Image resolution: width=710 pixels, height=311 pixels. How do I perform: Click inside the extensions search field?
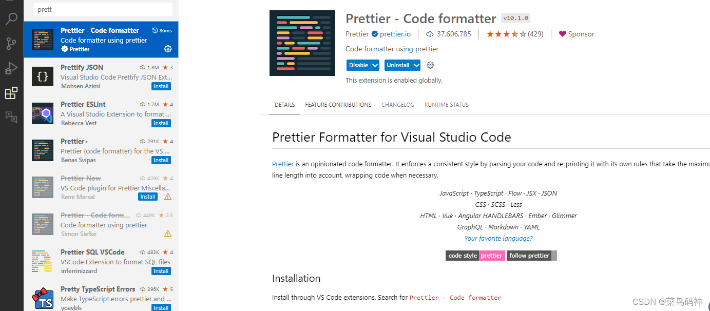[102, 9]
